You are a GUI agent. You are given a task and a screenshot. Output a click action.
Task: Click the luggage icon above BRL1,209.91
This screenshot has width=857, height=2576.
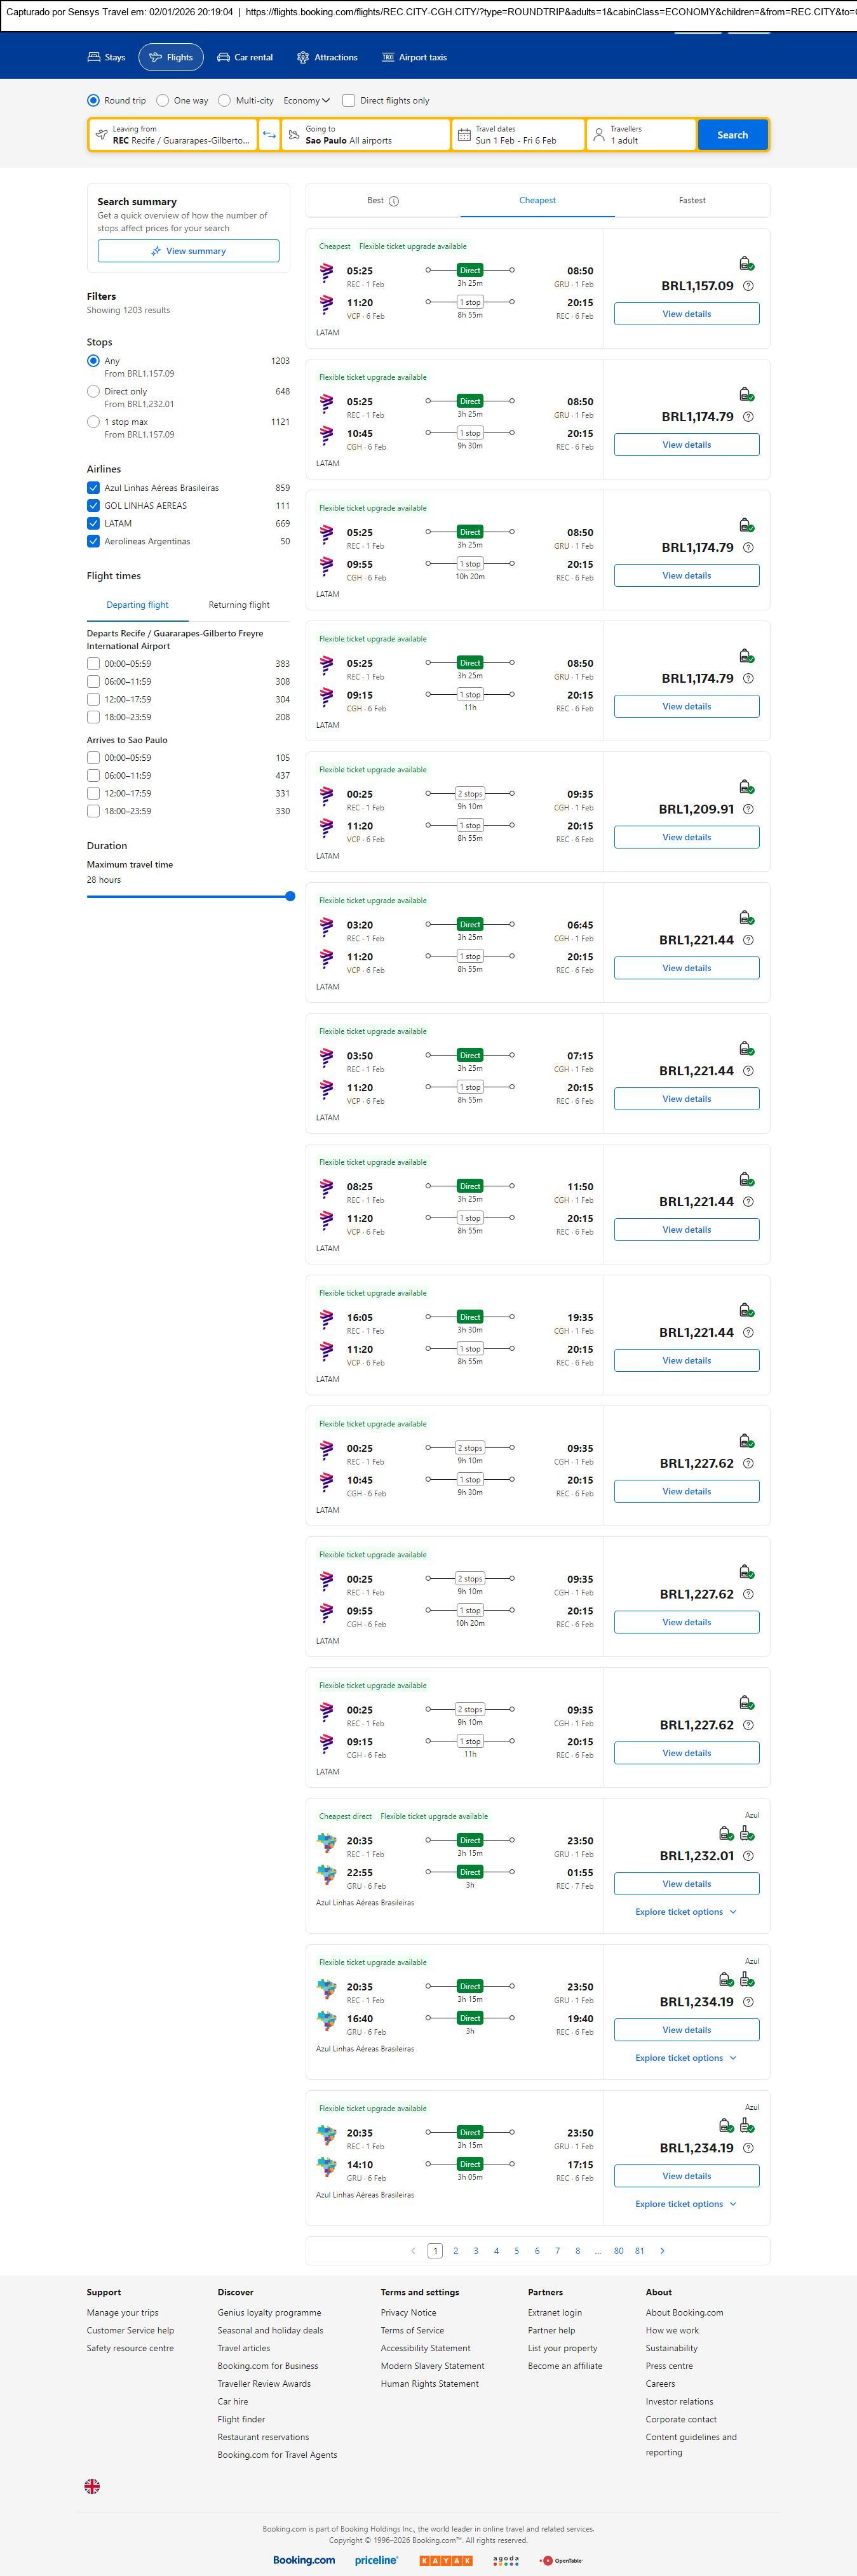coord(746,787)
